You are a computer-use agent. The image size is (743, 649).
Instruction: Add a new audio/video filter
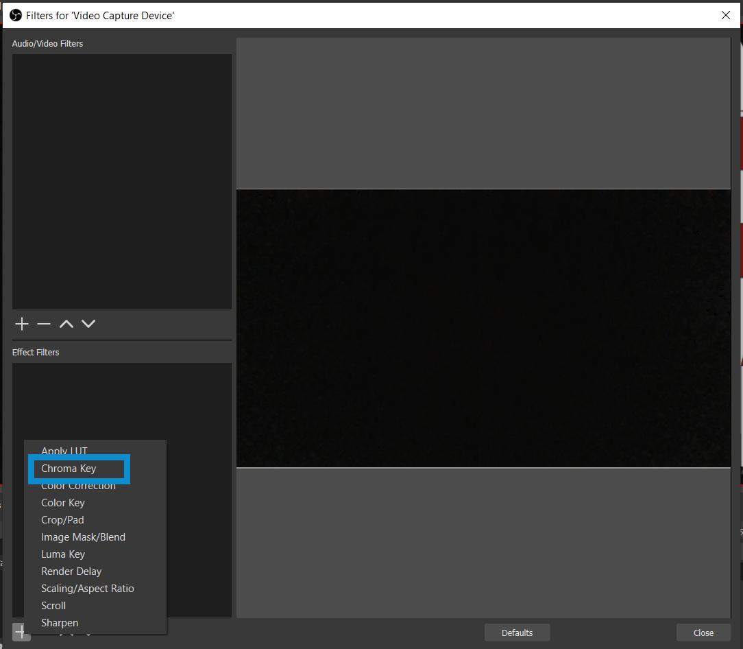coord(21,323)
